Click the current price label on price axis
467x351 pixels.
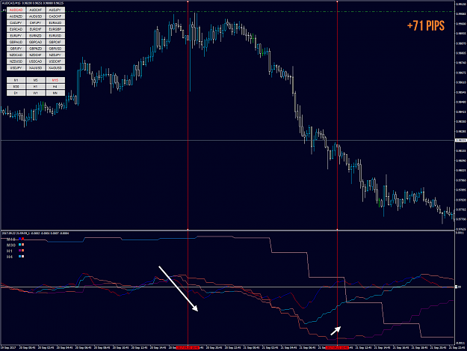pyautogui.click(x=461, y=140)
